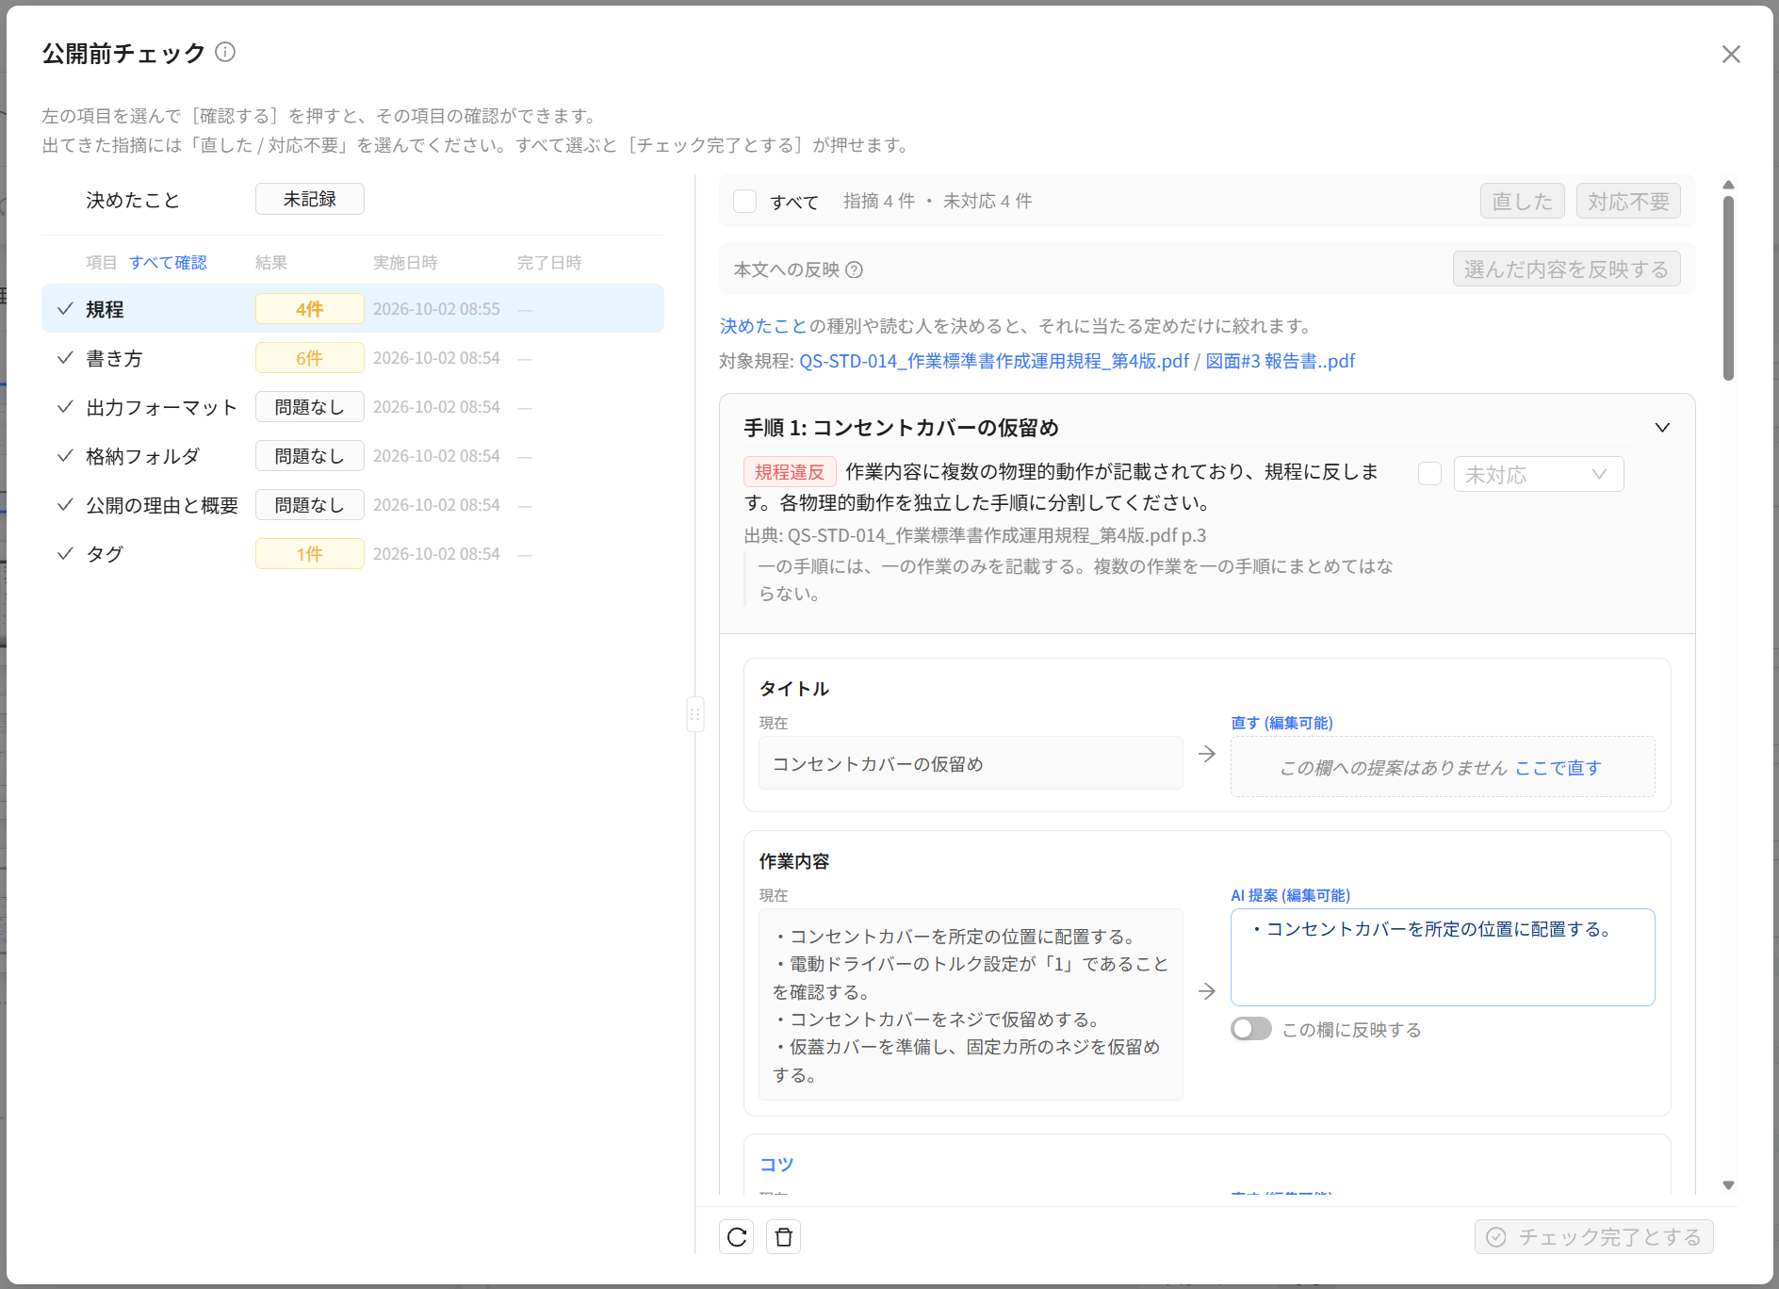The image size is (1779, 1289).
Task: Click the 直した button
Action: coord(1523,202)
